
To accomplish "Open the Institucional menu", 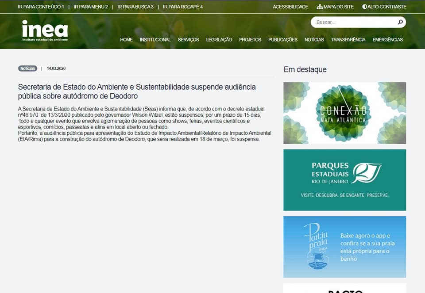I will [155, 40].
